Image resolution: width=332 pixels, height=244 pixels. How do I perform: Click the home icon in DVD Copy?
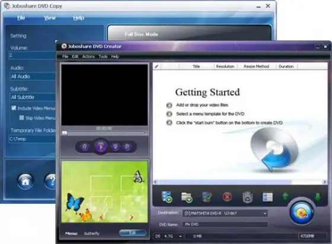[x=25, y=181]
